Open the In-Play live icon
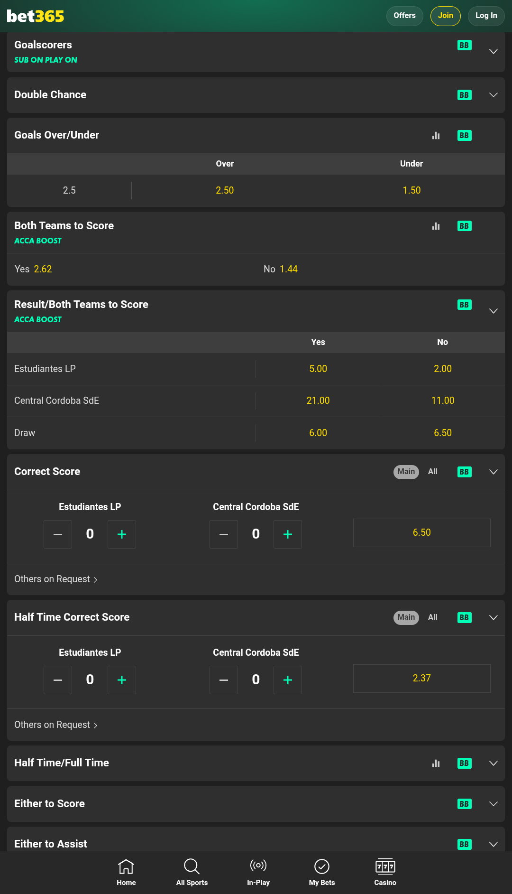This screenshot has height=894, width=512. click(x=258, y=866)
